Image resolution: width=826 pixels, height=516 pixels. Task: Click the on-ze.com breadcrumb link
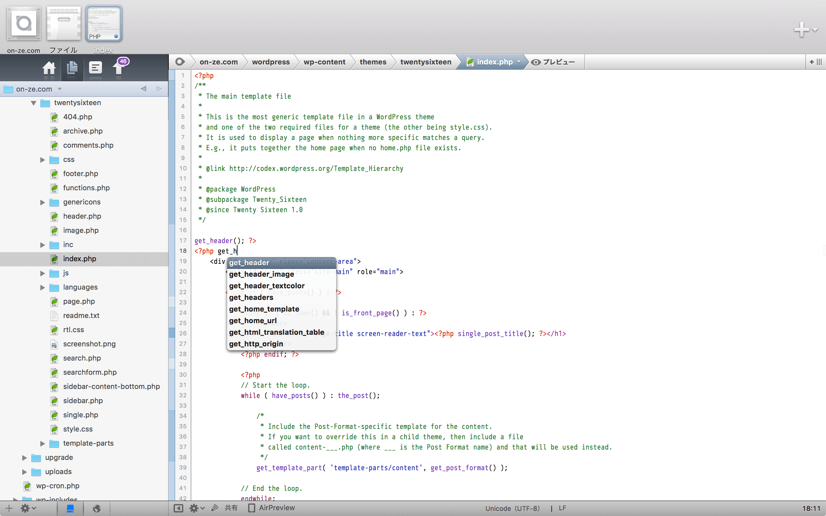click(218, 62)
